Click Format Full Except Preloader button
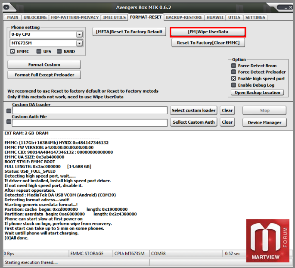This screenshot has height=268, width=295. click(x=44, y=75)
